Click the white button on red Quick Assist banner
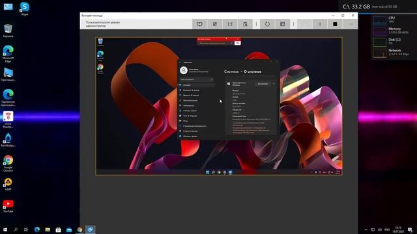 [x=237, y=43]
